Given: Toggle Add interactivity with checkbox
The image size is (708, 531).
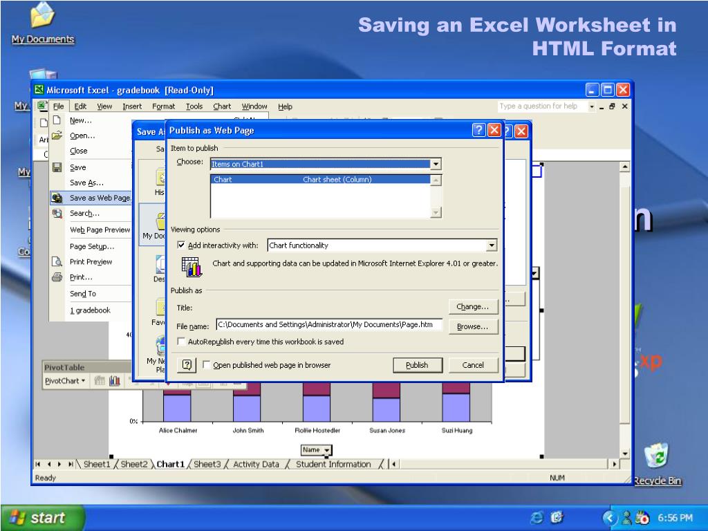Looking at the screenshot, I should point(181,245).
